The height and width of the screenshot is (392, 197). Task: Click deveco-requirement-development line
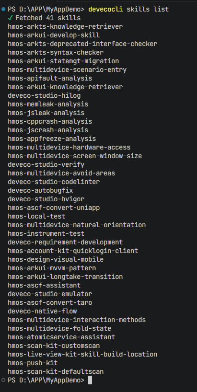[65, 242]
